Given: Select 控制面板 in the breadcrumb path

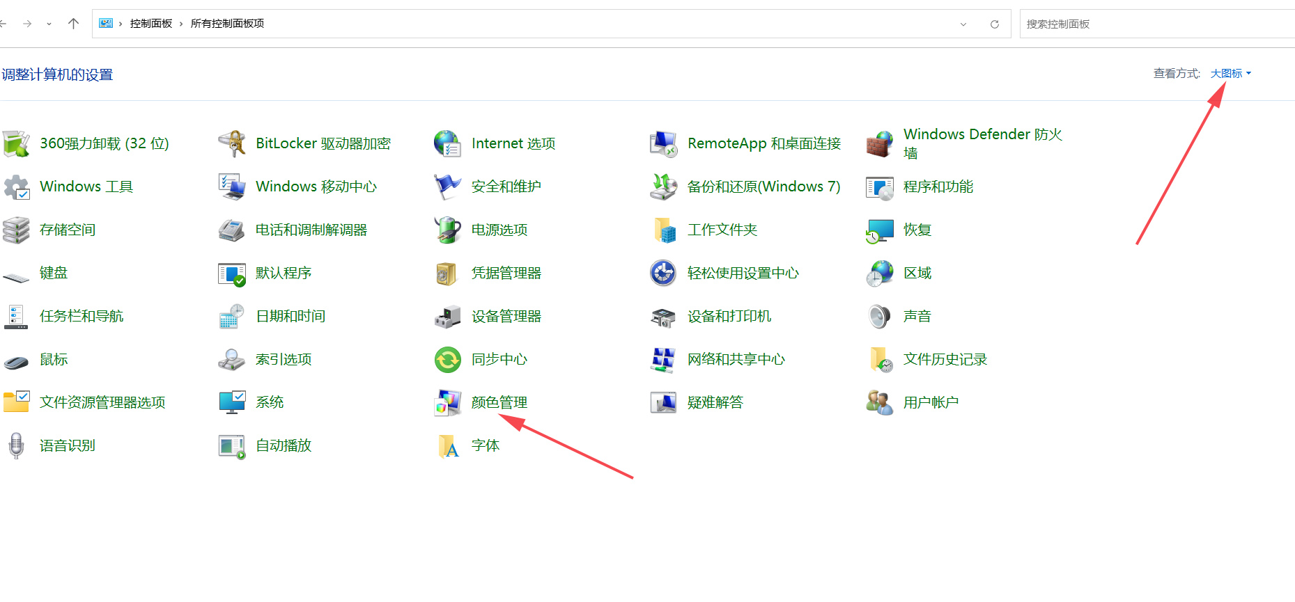Looking at the screenshot, I should click(150, 24).
